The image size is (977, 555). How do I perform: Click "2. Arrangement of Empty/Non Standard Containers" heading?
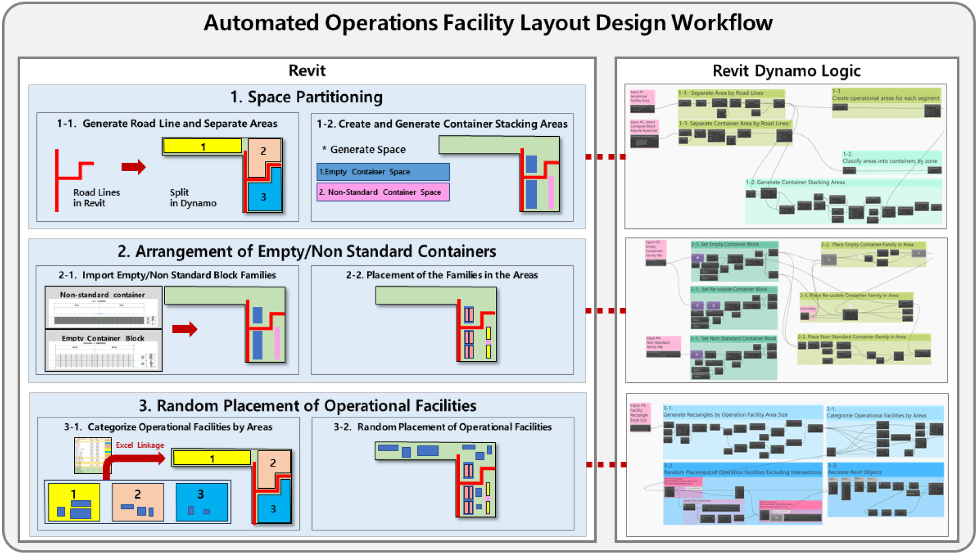(306, 251)
